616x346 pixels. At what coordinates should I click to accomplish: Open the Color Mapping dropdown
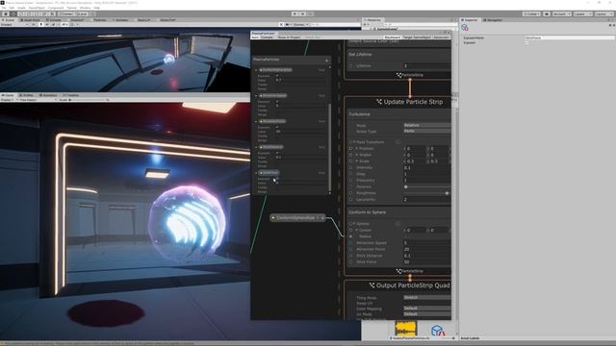tap(427, 309)
